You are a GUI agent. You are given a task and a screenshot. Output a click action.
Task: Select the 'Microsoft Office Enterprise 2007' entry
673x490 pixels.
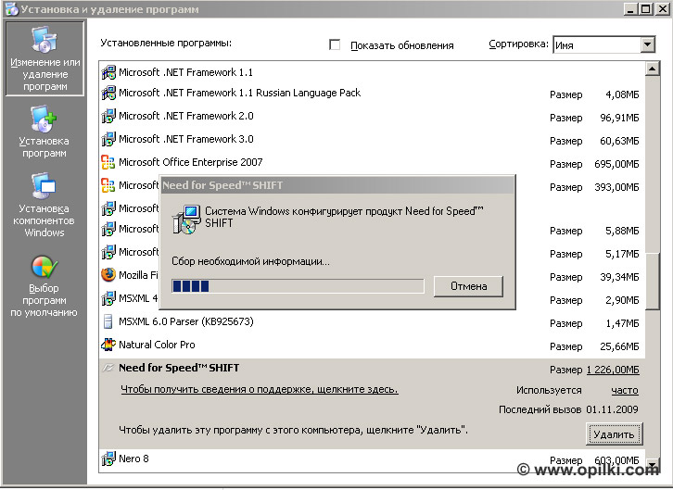(x=191, y=162)
